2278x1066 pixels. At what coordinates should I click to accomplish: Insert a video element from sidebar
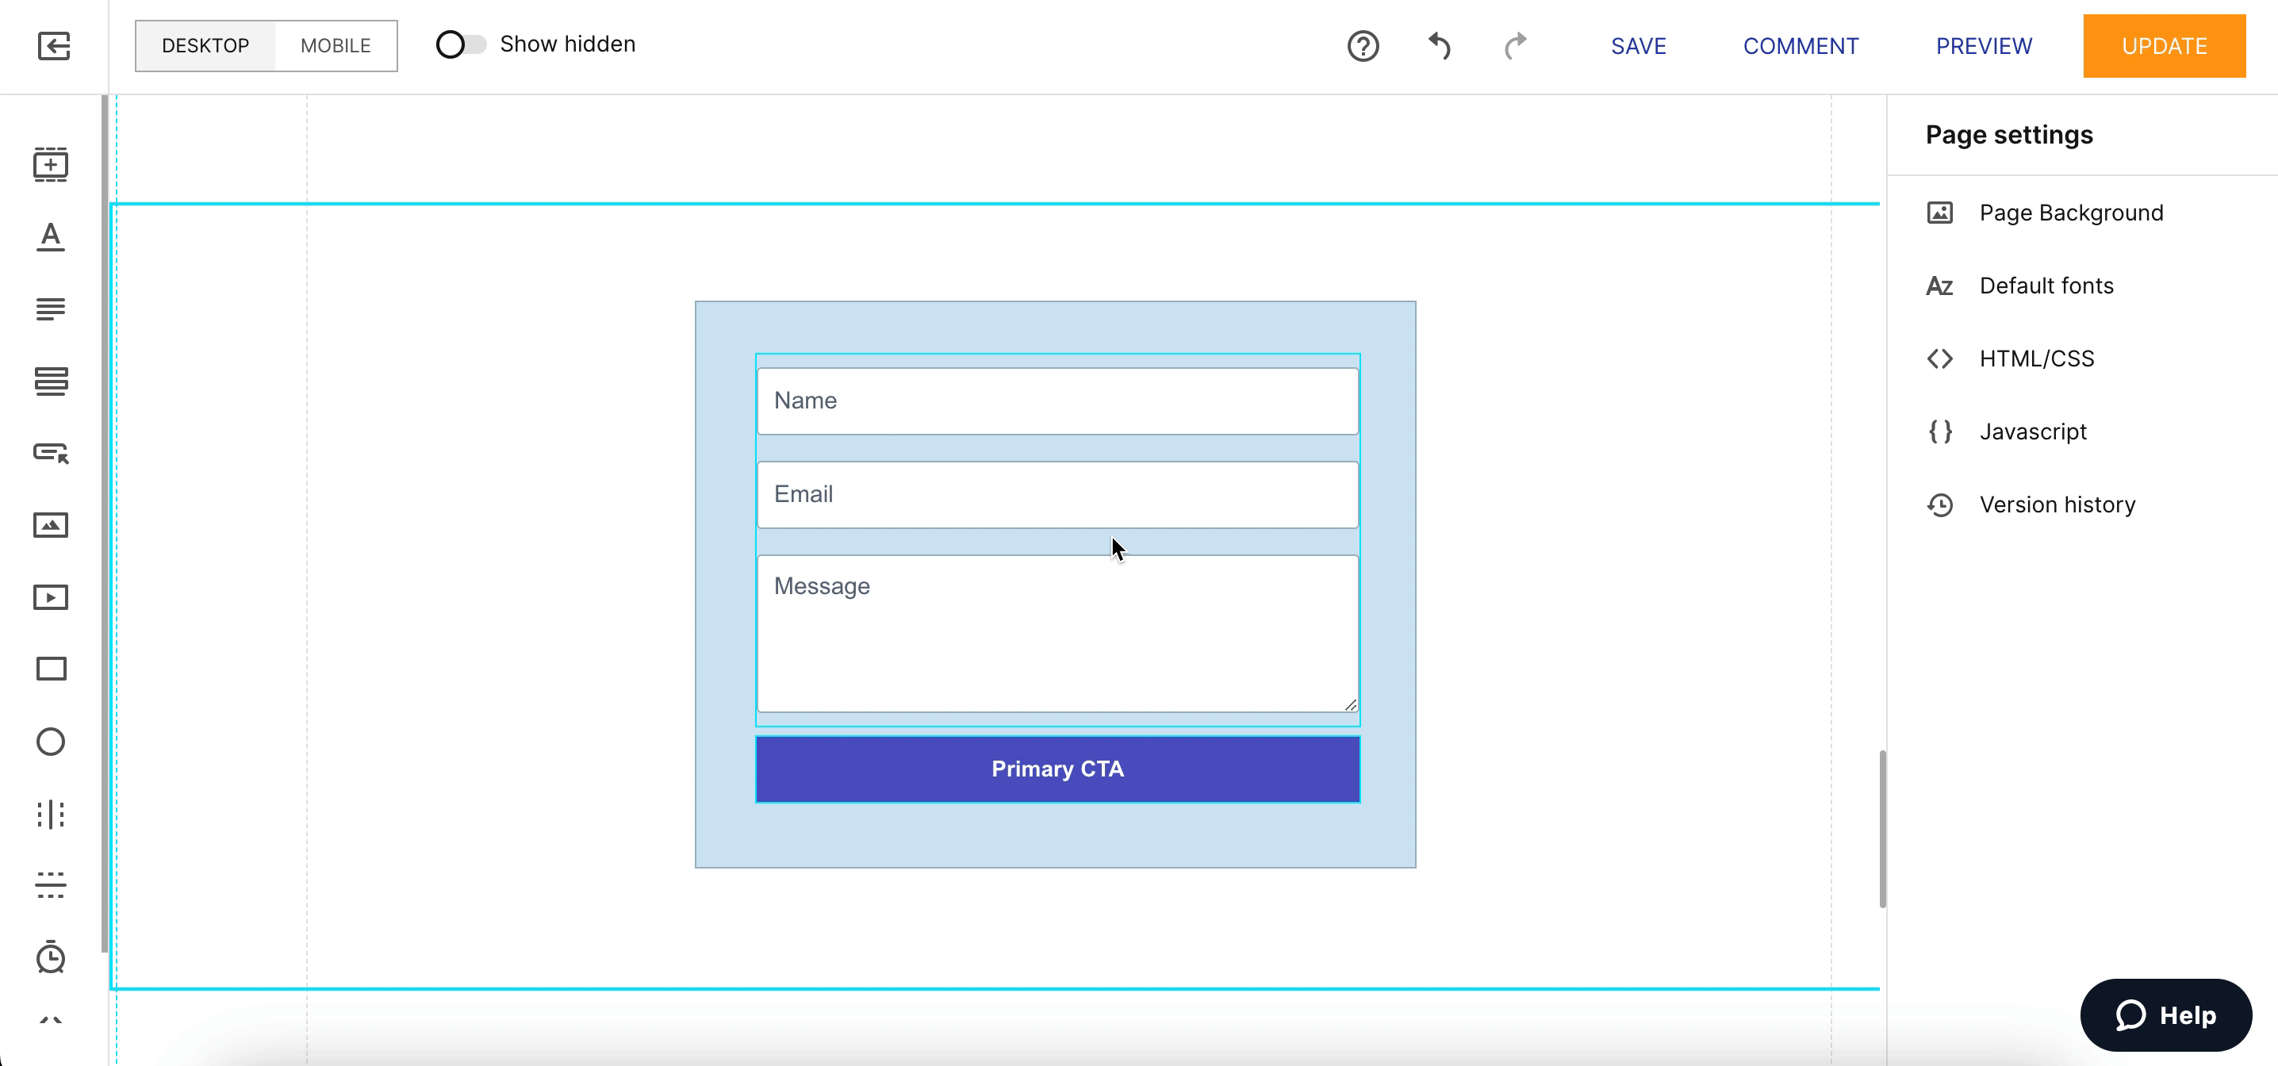pyautogui.click(x=51, y=597)
